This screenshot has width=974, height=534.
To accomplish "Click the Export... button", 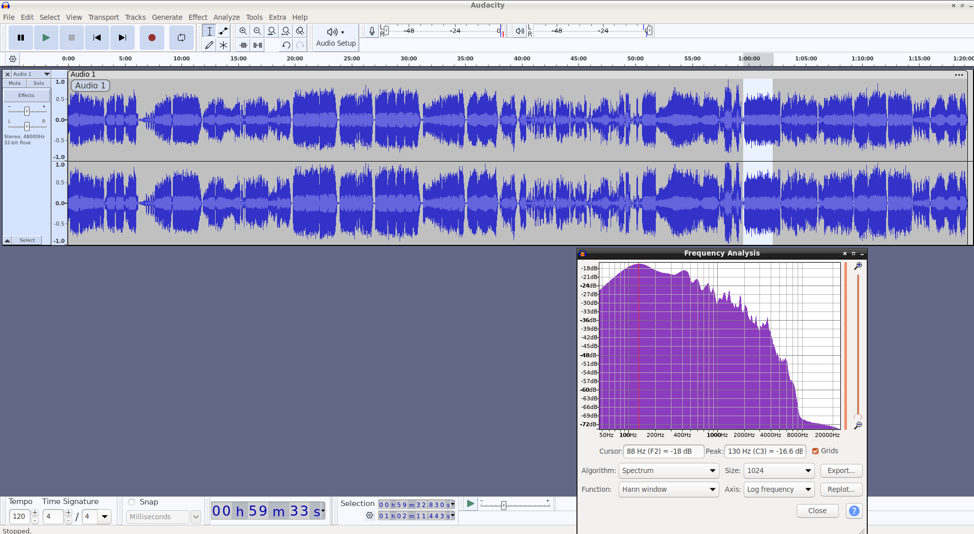I will click(841, 470).
